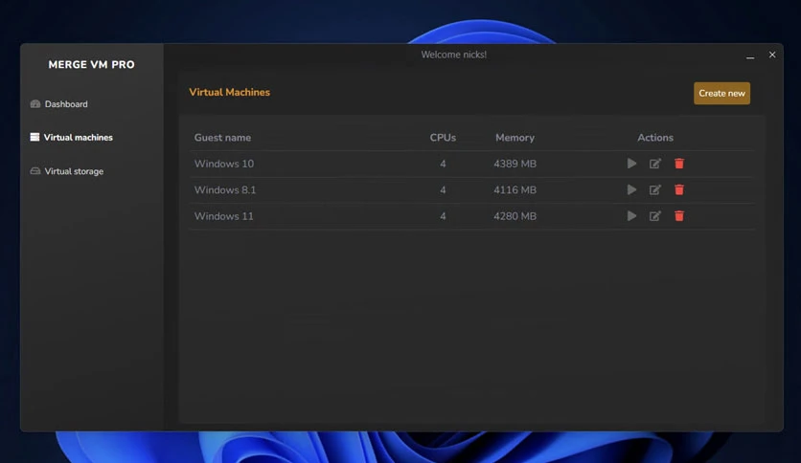Click the CPU count for Windows 10

tap(443, 164)
